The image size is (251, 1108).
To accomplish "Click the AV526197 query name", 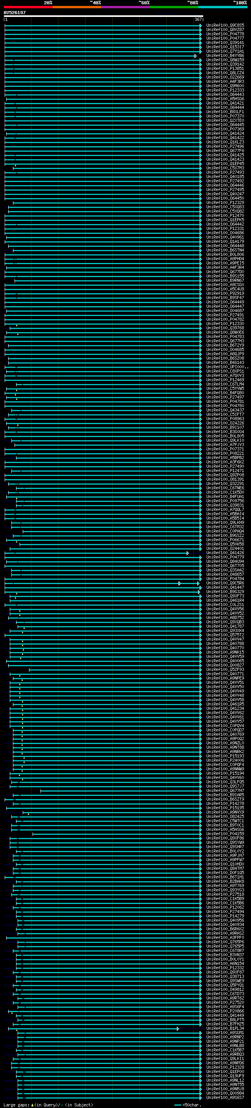I will click(15, 13).
